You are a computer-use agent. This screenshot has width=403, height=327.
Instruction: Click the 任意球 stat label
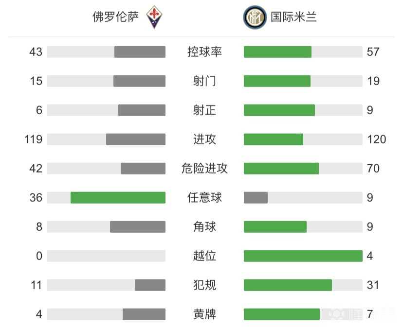(x=204, y=198)
